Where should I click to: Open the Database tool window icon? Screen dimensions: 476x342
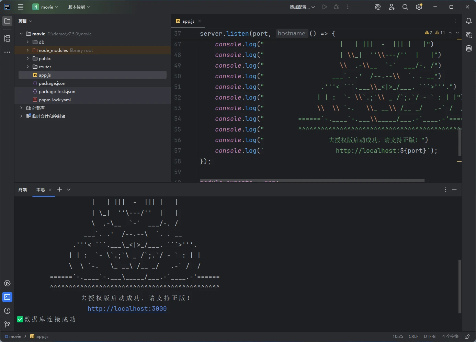tap(469, 48)
